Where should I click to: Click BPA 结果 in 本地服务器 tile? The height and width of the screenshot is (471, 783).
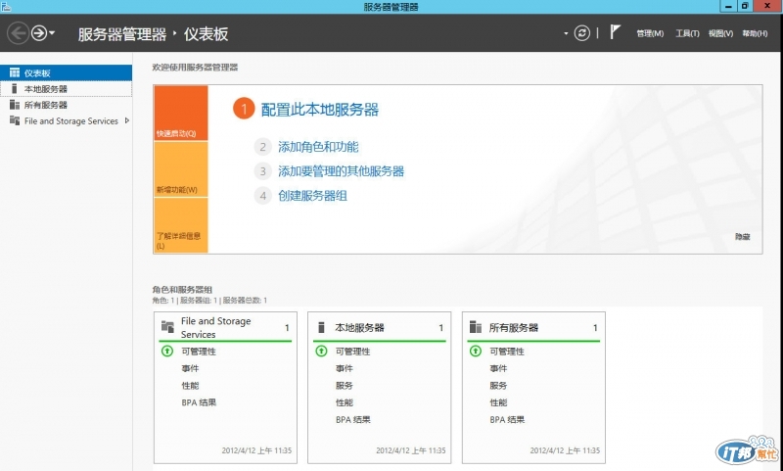tap(353, 419)
